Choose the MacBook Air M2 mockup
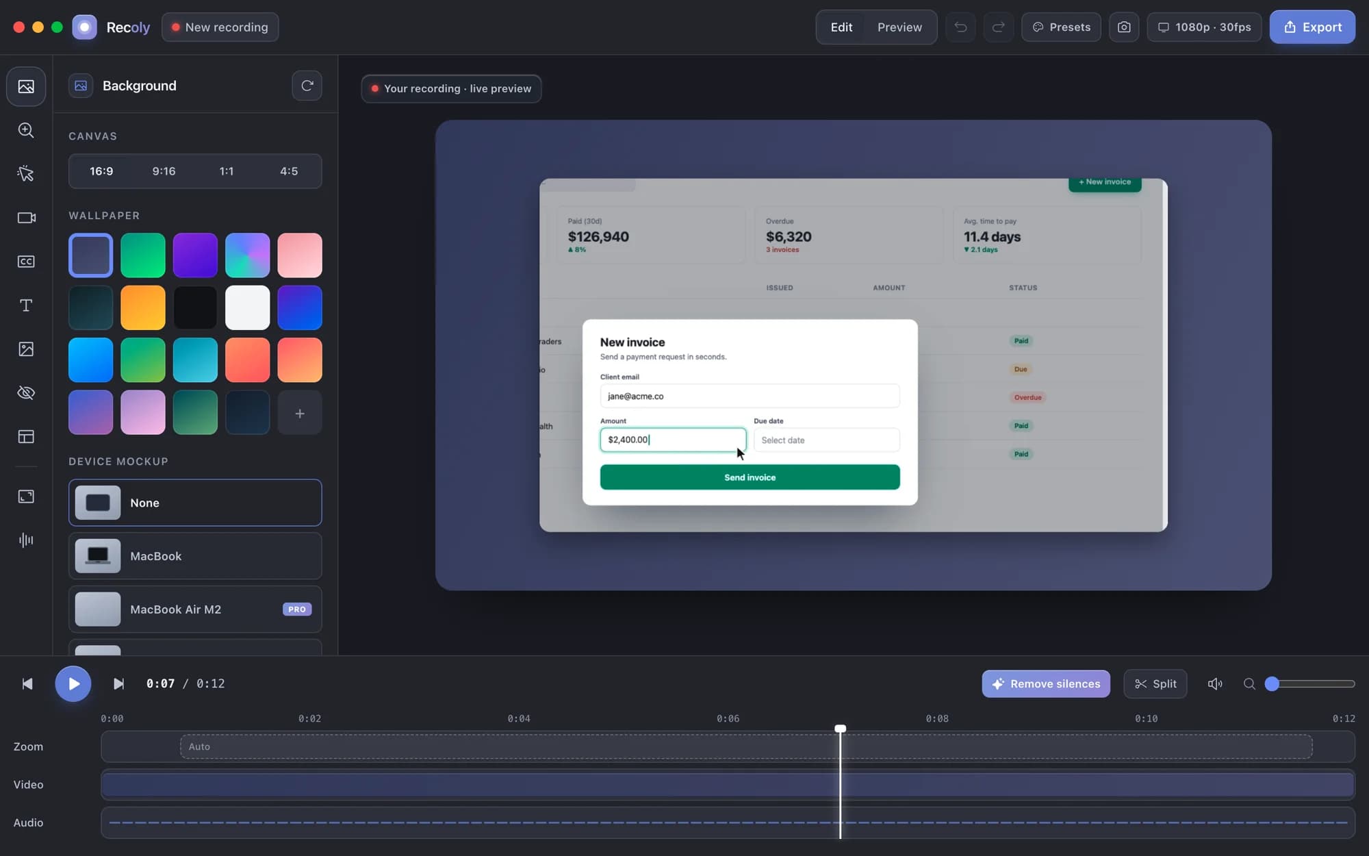Image resolution: width=1369 pixels, height=856 pixels. (x=195, y=609)
